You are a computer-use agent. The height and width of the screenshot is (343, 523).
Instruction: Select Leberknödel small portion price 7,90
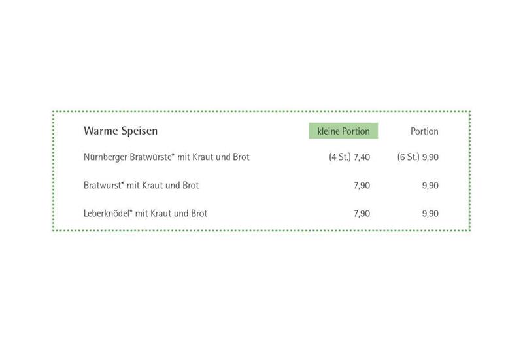[362, 214]
